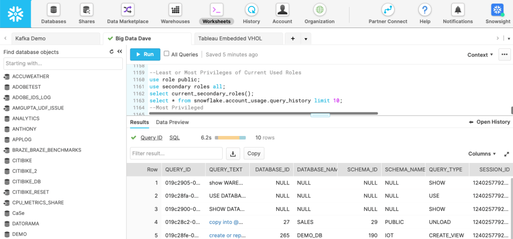513x239 pixels.
Task: Enable the All Queries checkbox
Action: click(166, 53)
